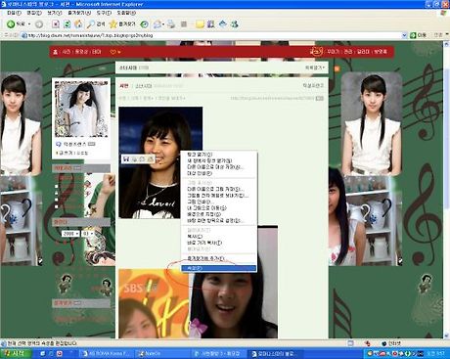
Task: Click the heart icon in red blog bar
Action: (x=113, y=52)
